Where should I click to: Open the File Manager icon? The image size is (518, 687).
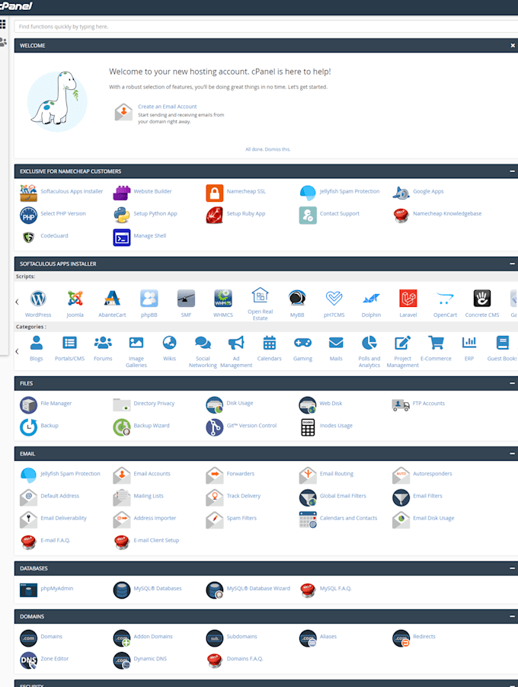tap(28, 404)
